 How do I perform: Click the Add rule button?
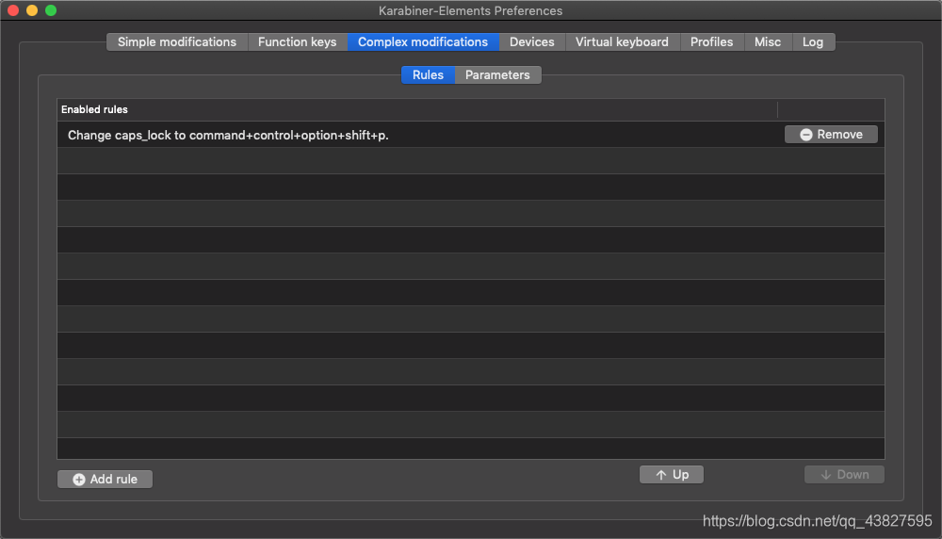point(106,479)
